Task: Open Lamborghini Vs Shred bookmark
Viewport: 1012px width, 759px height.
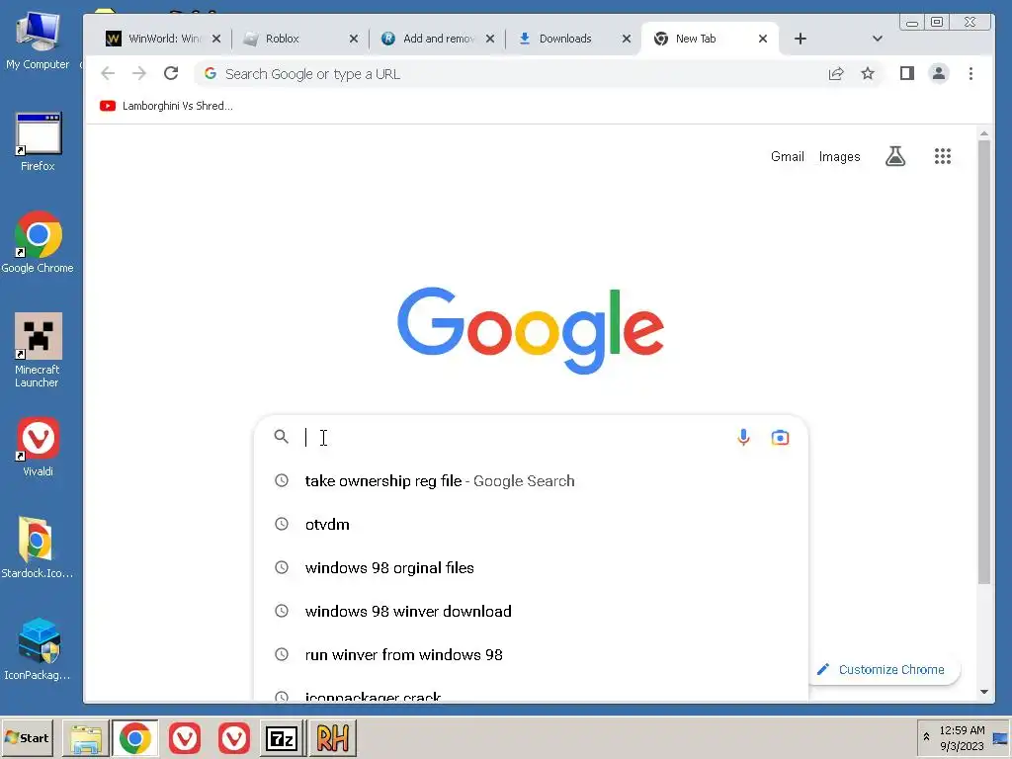Action: point(166,106)
